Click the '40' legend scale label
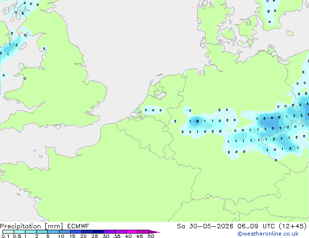The width and height of the screenshot is (309, 238). [128, 236]
